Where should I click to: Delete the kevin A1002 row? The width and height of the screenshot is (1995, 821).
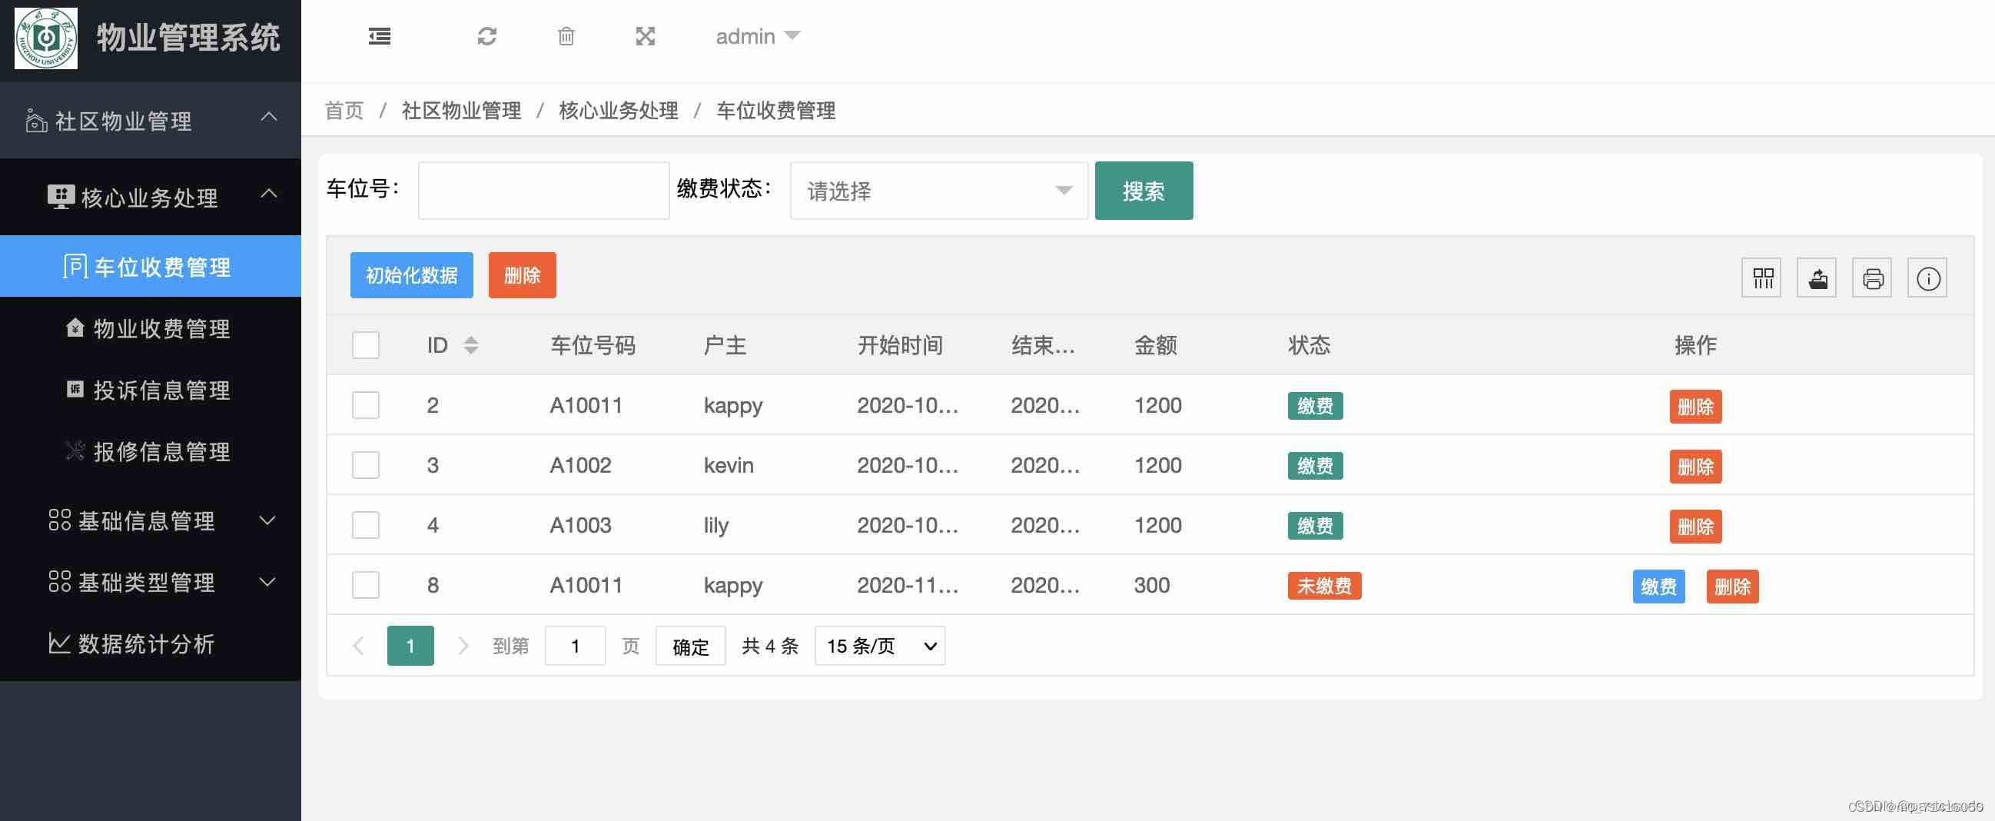point(1695,467)
